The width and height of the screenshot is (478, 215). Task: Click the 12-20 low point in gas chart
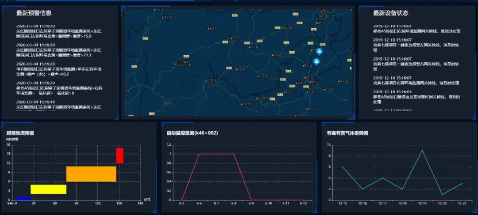pyautogui.click(x=442, y=195)
